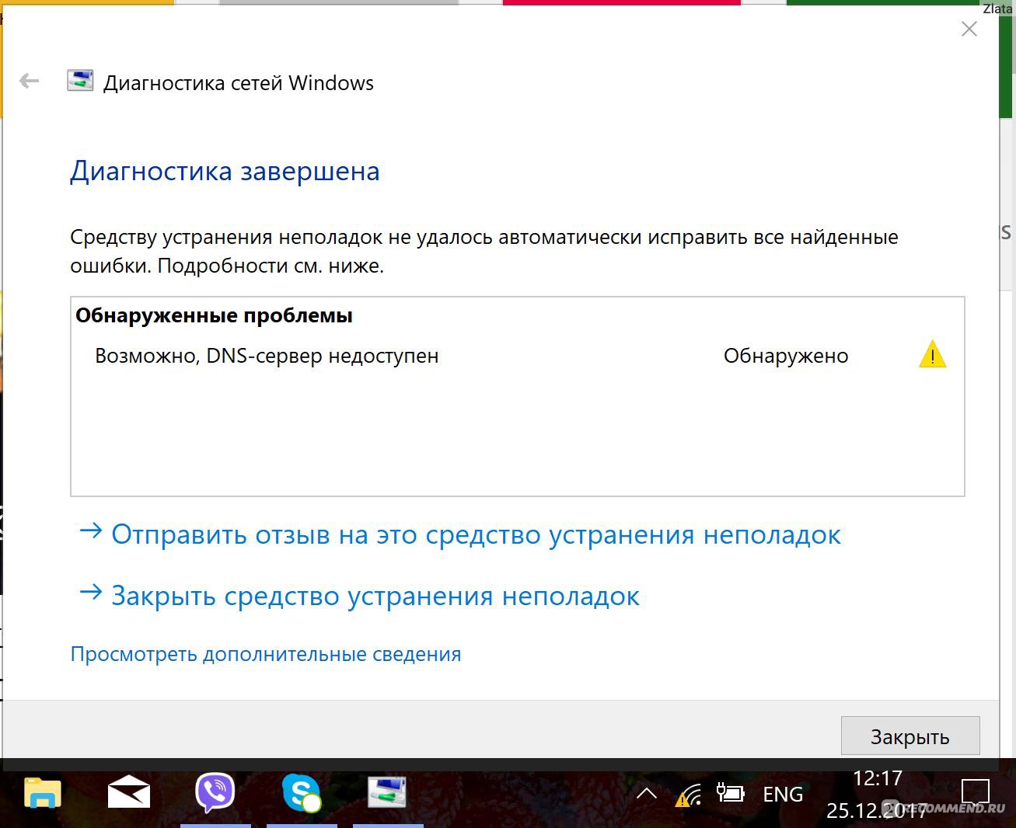
Task: Click the back arrow in the troubleshooter
Action: (x=29, y=81)
